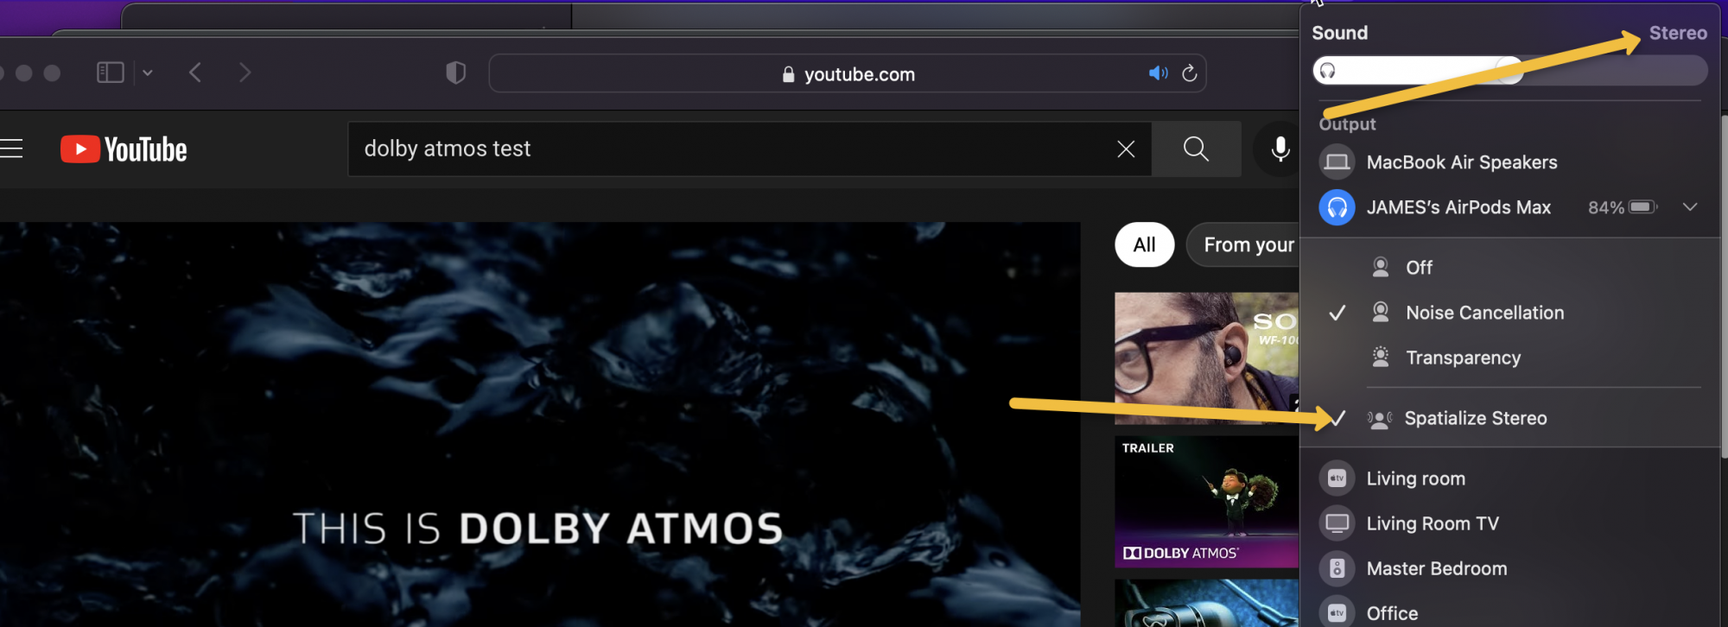1728x627 pixels.
Task: Click the youtube.com address bar
Action: (848, 73)
